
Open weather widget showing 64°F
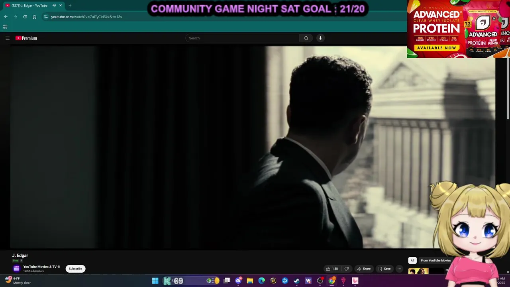[x=18, y=281]
